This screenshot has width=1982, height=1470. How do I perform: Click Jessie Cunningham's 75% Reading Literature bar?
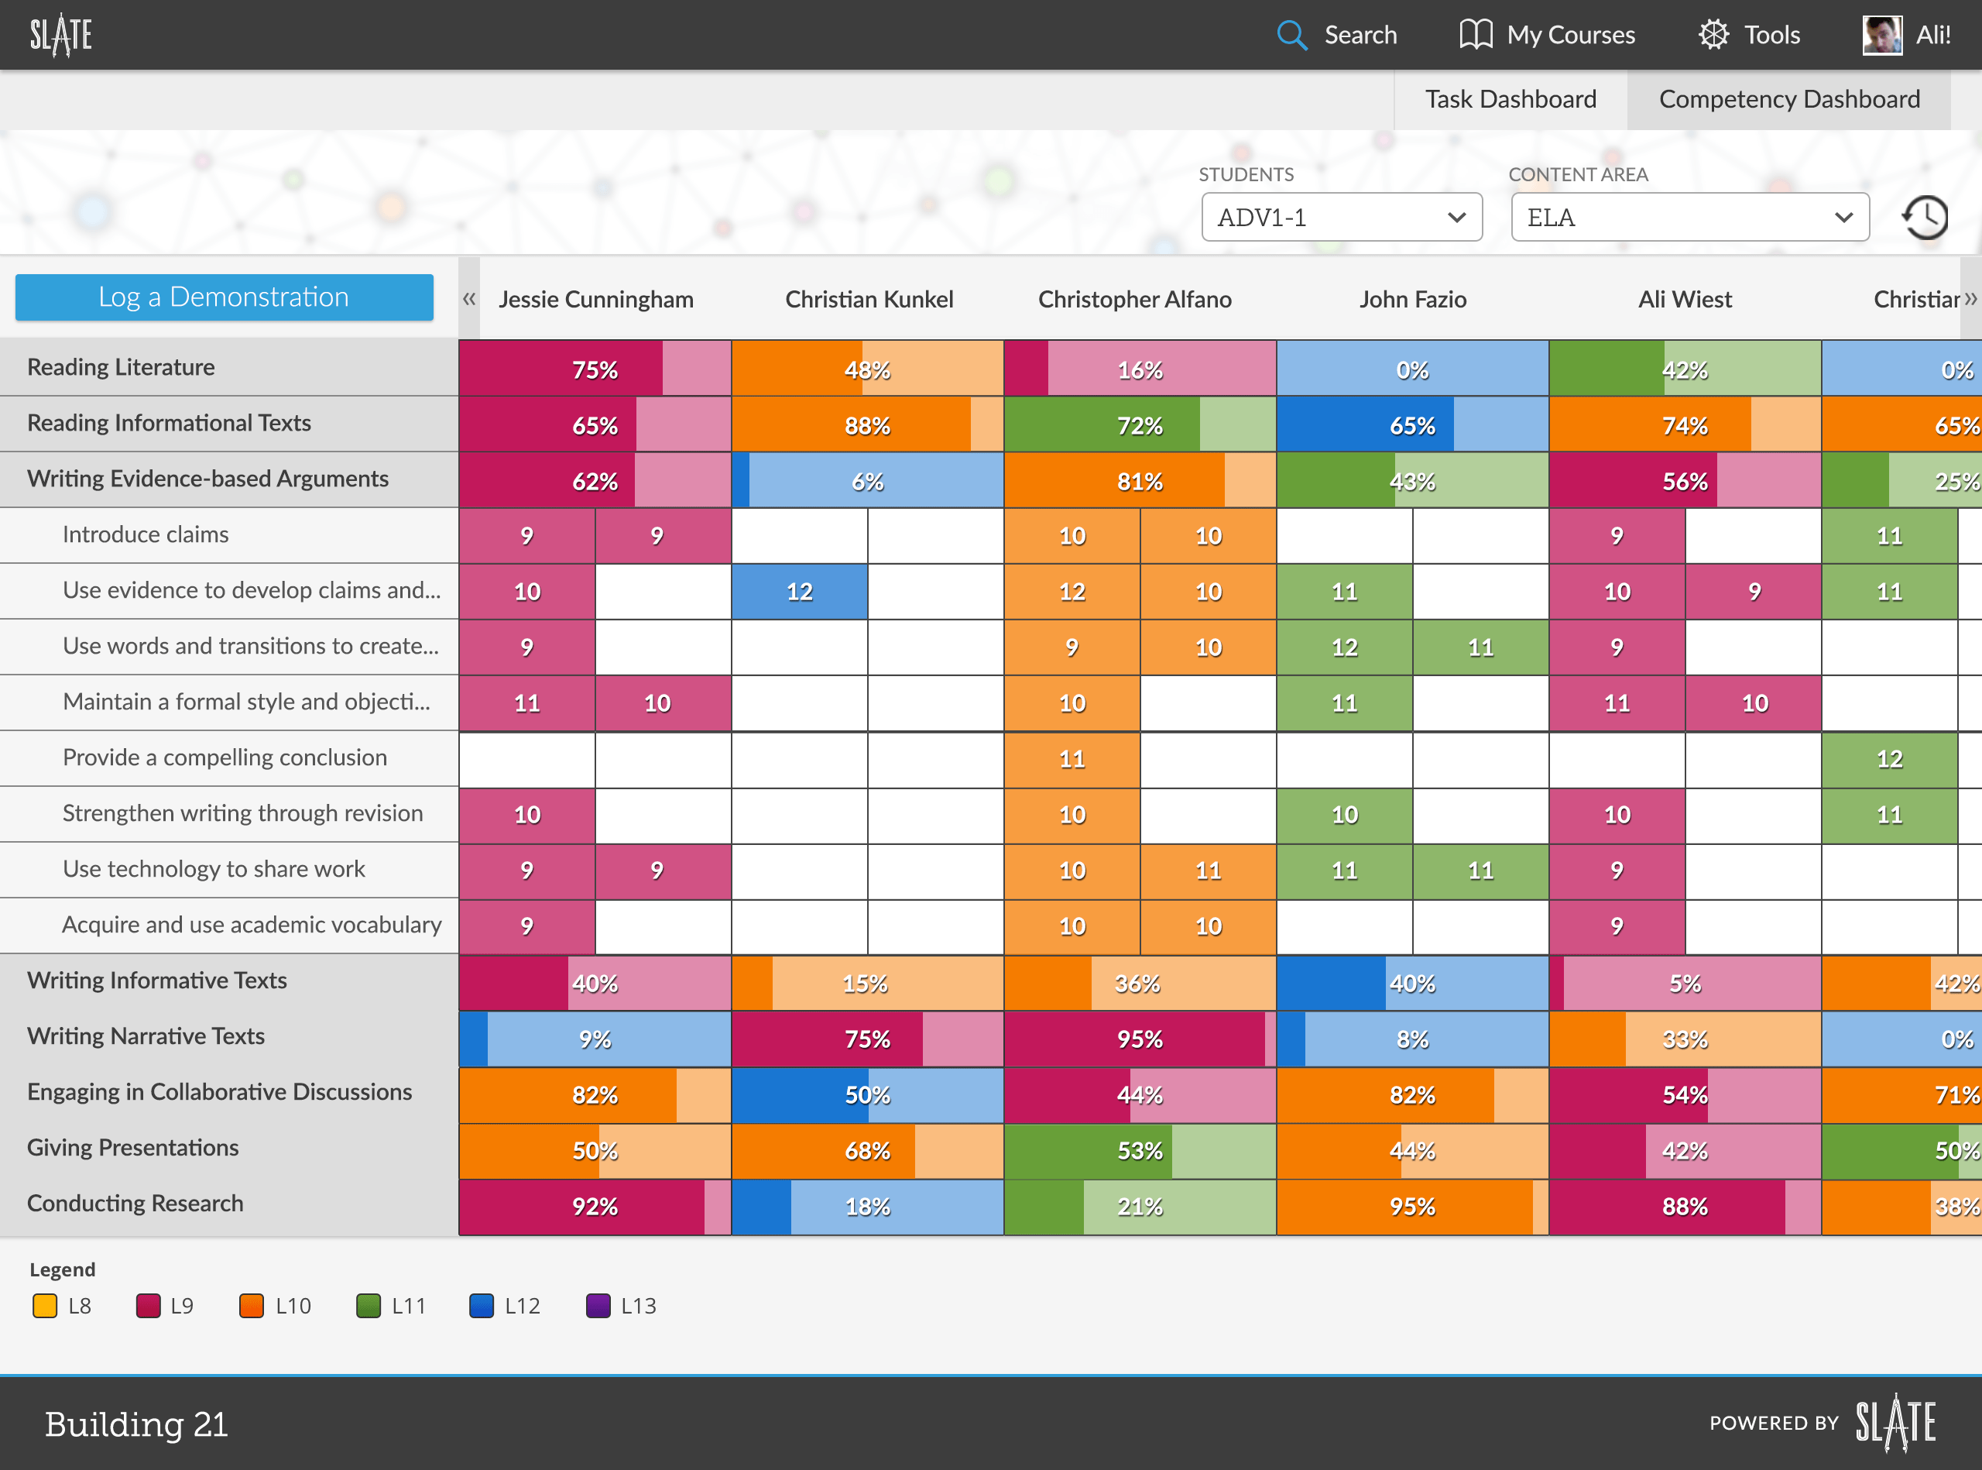click(x=595, y=369)
